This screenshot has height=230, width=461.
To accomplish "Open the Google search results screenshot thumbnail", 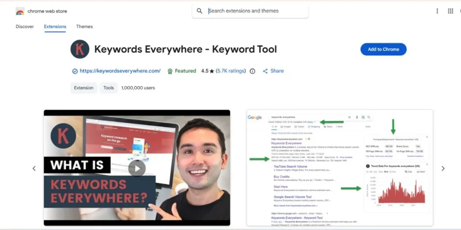I will point(339,168).
